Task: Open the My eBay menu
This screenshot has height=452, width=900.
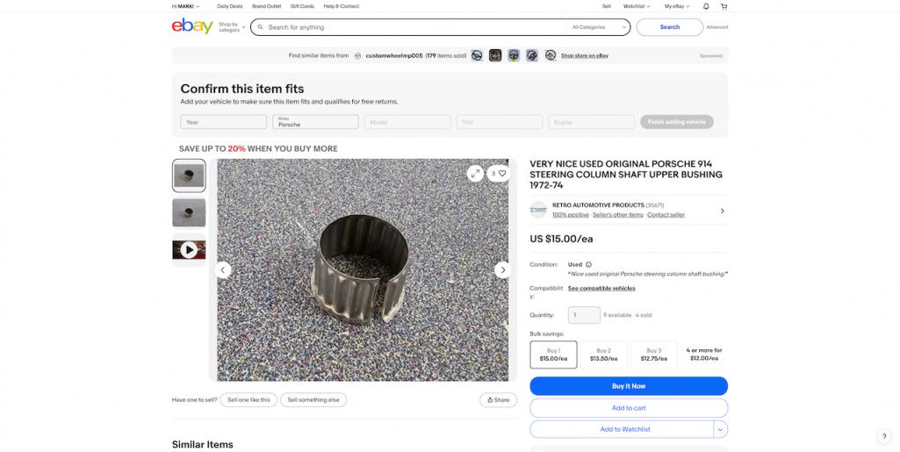Action: [676, 6]
